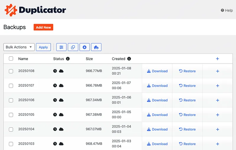Click the Created info icon
The width and height of the screenshot is (236, 150).
129,59
